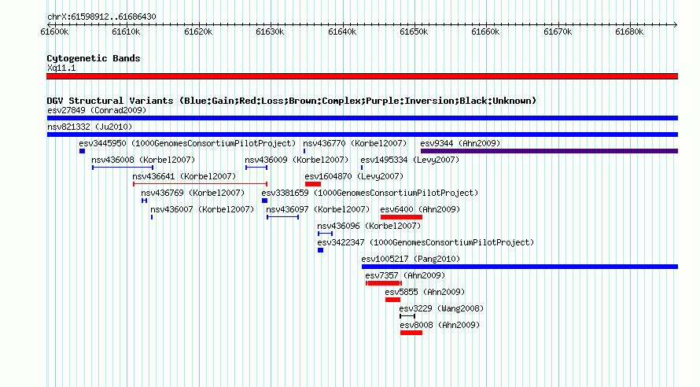Open nsv436009 (Korbel2007) label
Viewport: 700px width, 387px height.
(x=297, y=160)
